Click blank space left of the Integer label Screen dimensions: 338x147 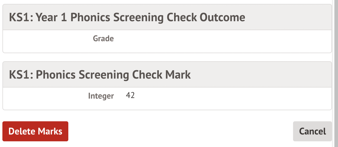point(45,96)
